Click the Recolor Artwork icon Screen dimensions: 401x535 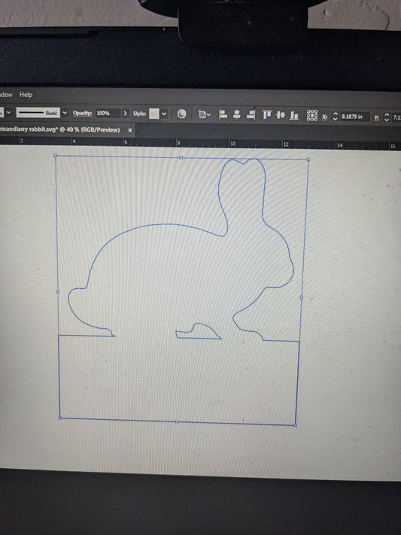coord(182,114)
